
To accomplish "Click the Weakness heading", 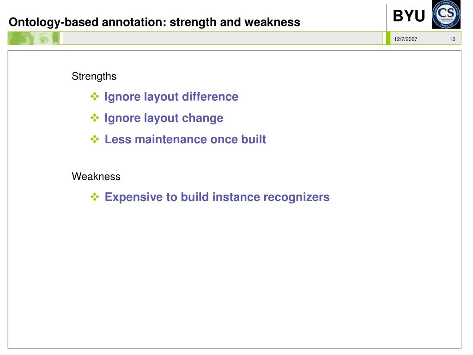I will point(96,176).
